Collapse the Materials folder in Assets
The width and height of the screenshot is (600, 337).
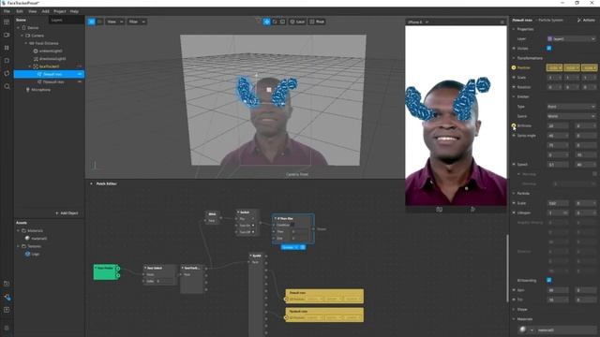18,231
